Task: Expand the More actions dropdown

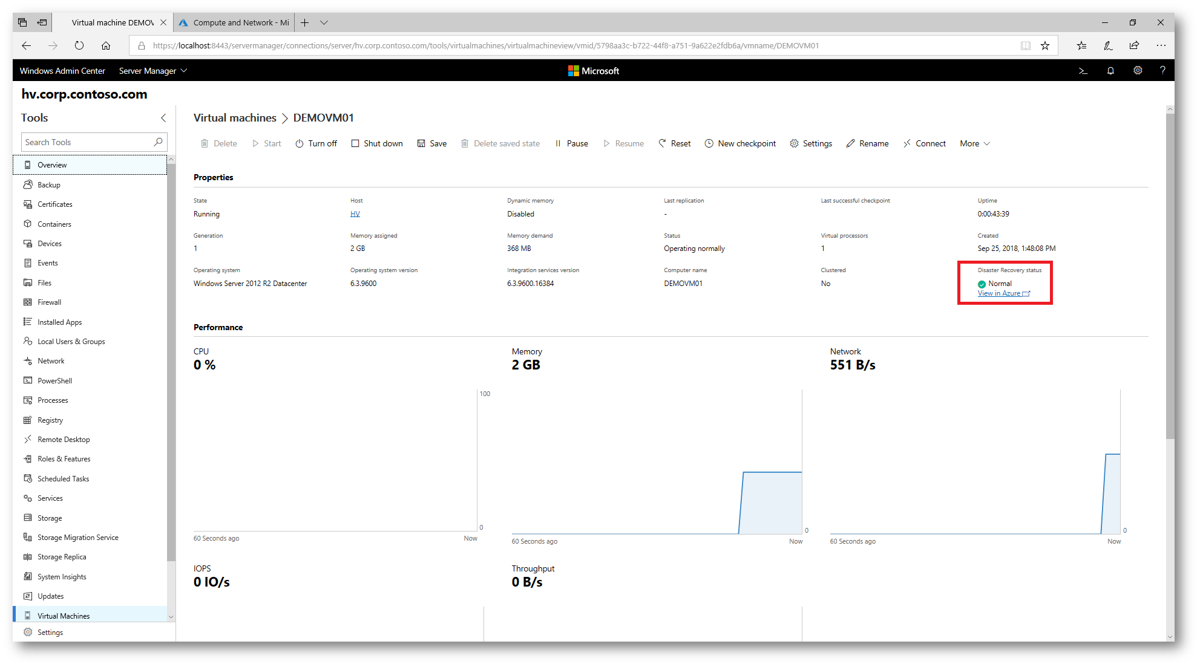Action: pyautogui.click(x=975, y=143)
